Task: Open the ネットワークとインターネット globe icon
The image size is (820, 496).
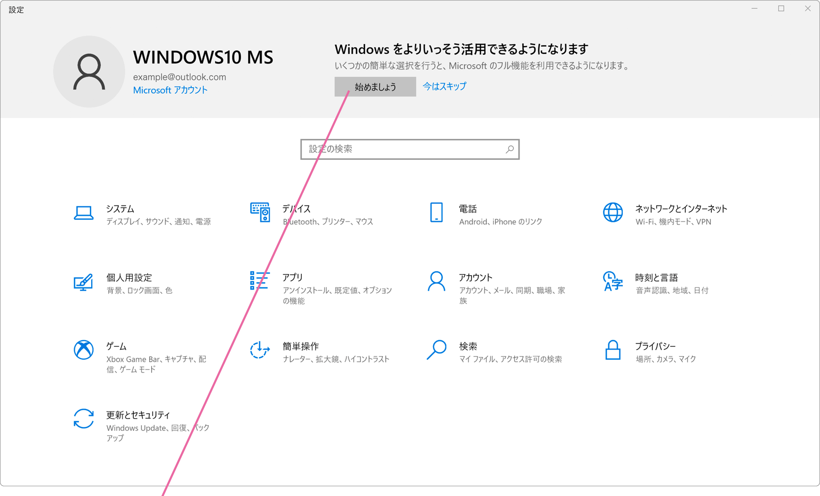Action: click(x=613, y=212)
